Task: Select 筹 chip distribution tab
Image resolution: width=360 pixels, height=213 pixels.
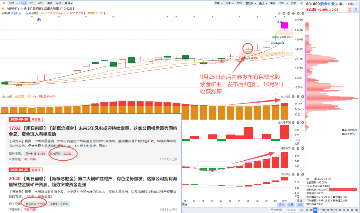Action: [315, 210]
